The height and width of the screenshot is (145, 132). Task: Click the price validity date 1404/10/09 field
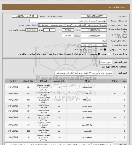point(94,35)
